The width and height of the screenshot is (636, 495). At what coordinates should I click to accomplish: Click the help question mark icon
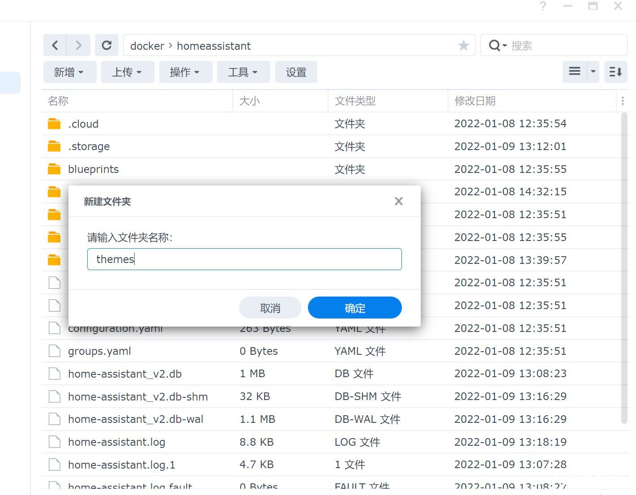coord(543,6)
